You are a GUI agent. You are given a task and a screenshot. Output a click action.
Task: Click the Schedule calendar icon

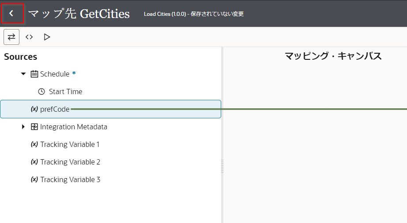(34, 74)
